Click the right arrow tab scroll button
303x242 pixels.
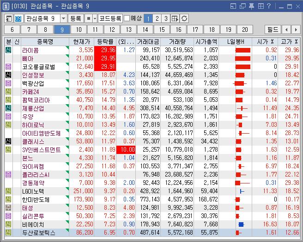point(296,30)
